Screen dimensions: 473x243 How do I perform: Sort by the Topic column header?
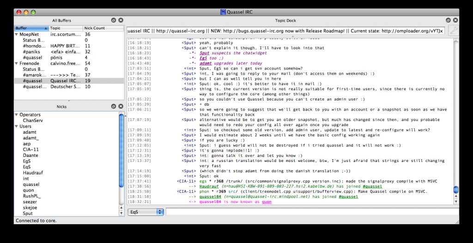click(66, 28)
